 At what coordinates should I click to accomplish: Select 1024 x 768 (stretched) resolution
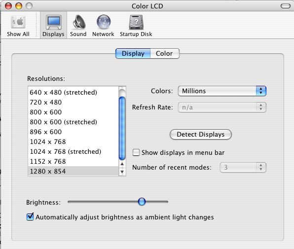(x=73, y=151)
